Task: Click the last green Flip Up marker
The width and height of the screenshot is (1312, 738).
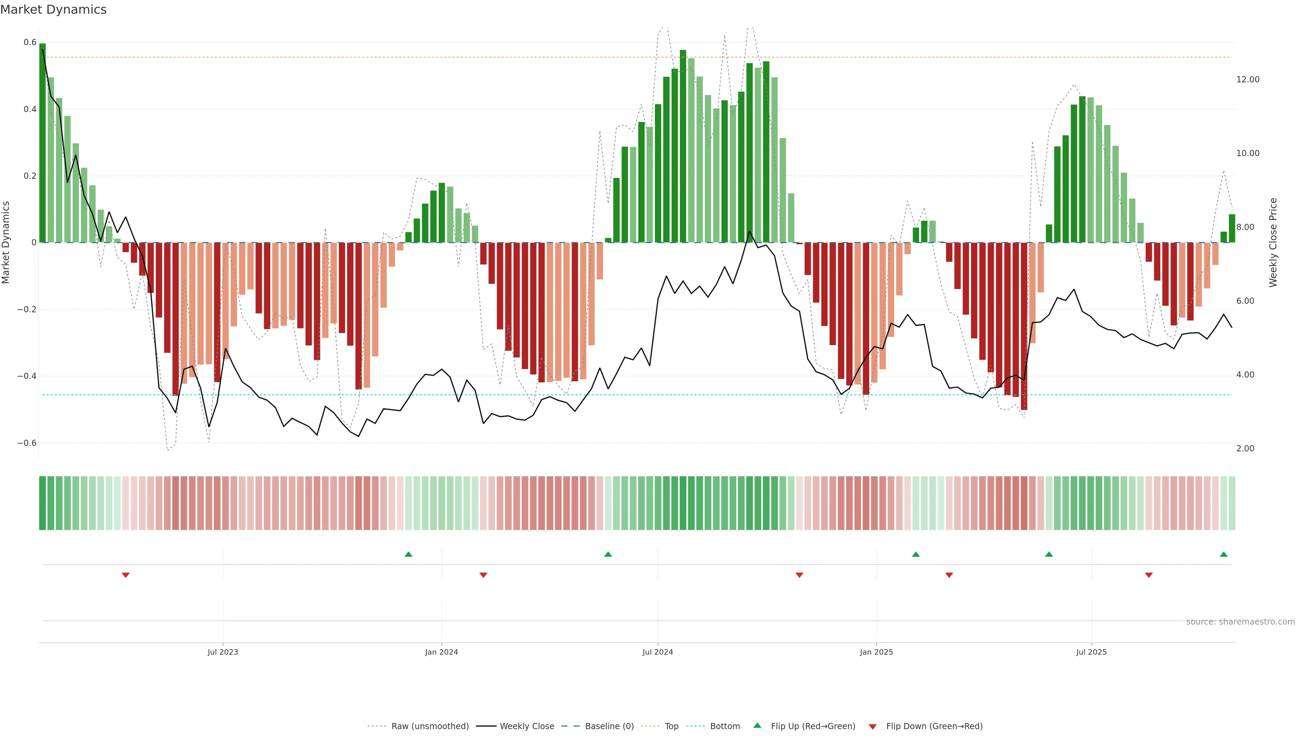Action: tap(1224, 554)
